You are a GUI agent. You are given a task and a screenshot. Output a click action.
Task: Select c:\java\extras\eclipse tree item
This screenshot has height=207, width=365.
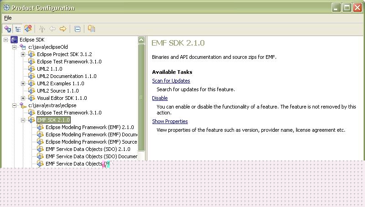(52, 105)
